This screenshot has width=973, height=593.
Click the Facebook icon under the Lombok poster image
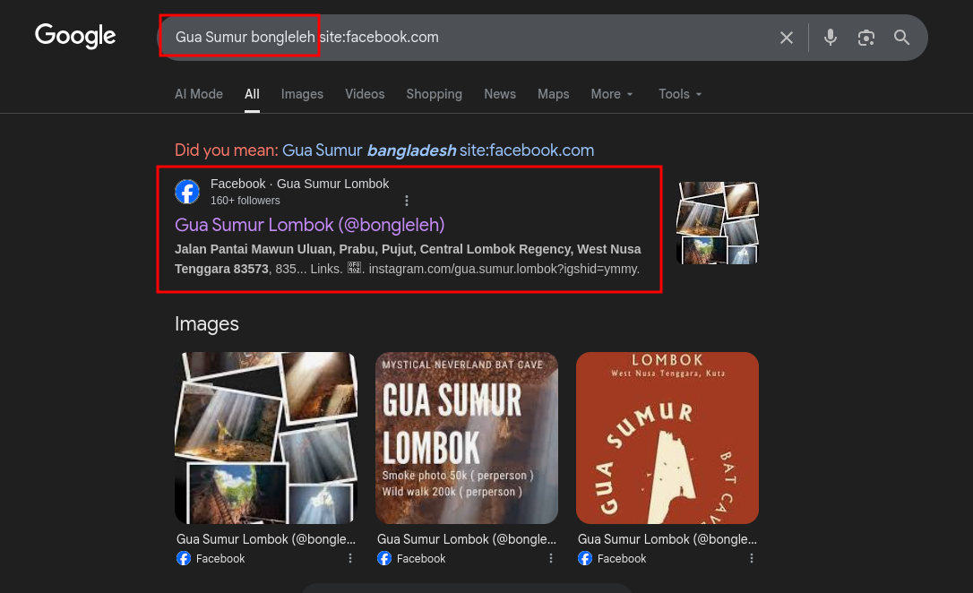(x=585, y=558)
